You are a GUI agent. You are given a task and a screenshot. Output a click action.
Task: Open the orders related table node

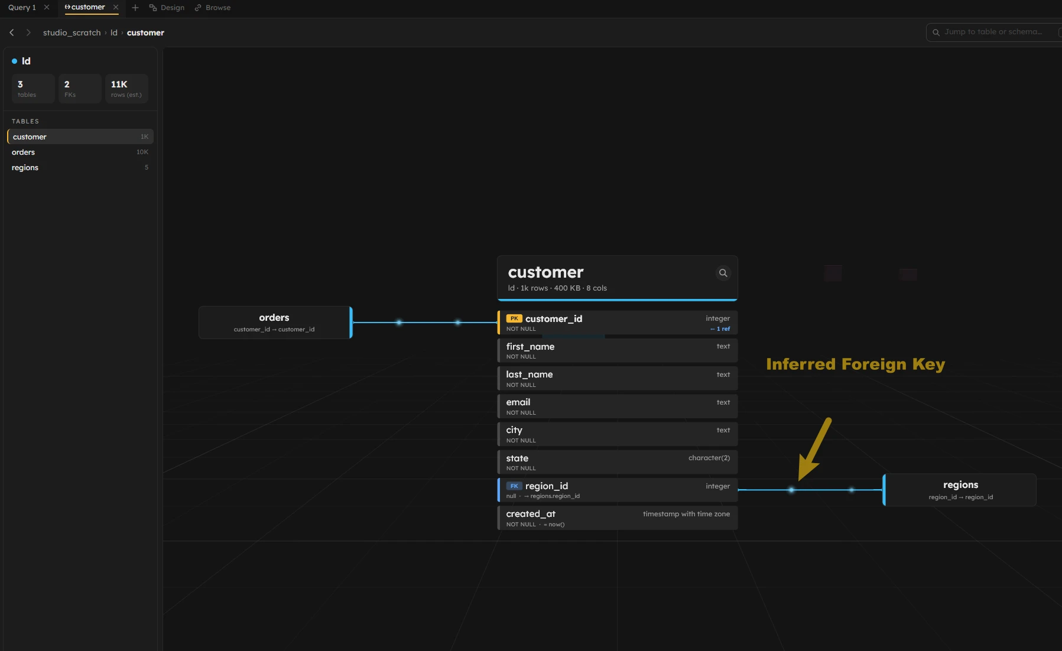point(275,323)
